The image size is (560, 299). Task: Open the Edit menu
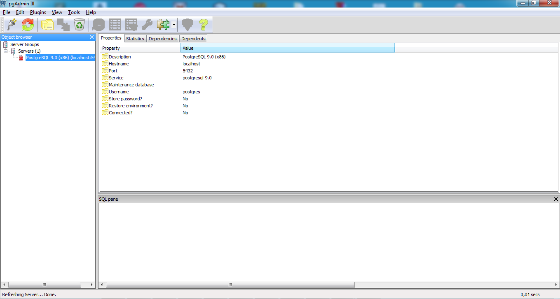click(x=20, y=12)
